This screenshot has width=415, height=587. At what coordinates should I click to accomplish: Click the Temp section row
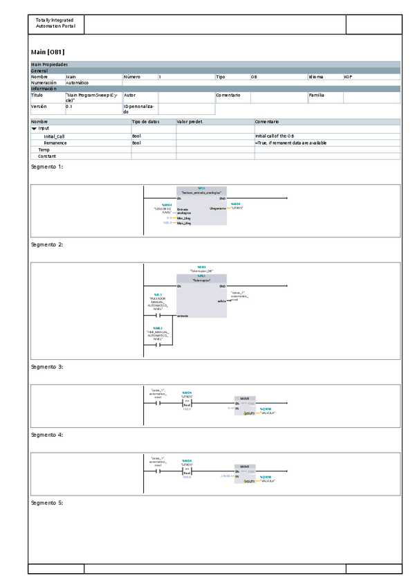[44, 150]
